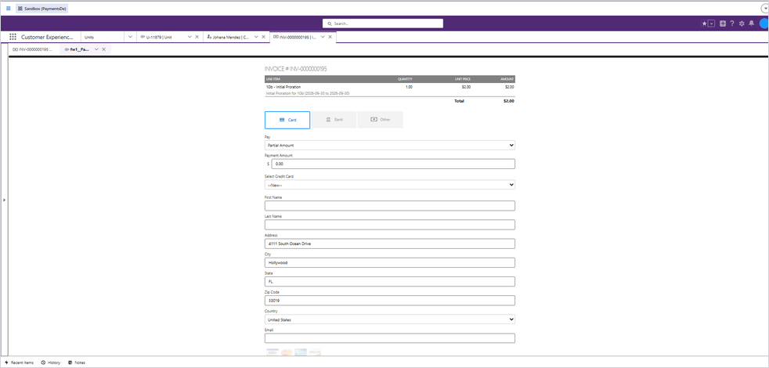Open the App Launcher grid icon

tap(13, 37)
